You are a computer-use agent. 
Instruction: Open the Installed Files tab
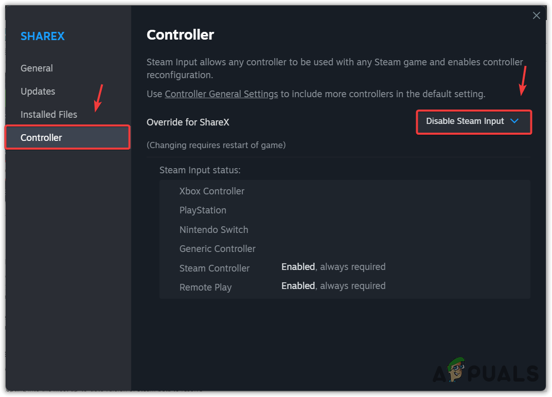pyautogui.click(x=49, y=115)
